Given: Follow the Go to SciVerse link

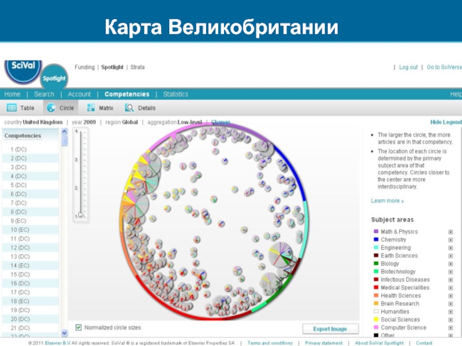Looking at the screenshot, I should coord(444,67).
